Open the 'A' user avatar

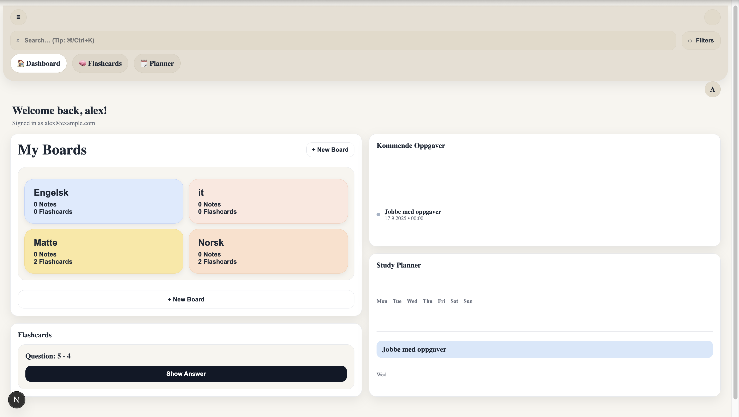pyautogui.click(x=712, y=89)
